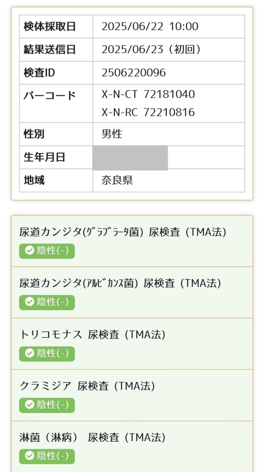Select barcode X-N-RC 72210816

148,112
